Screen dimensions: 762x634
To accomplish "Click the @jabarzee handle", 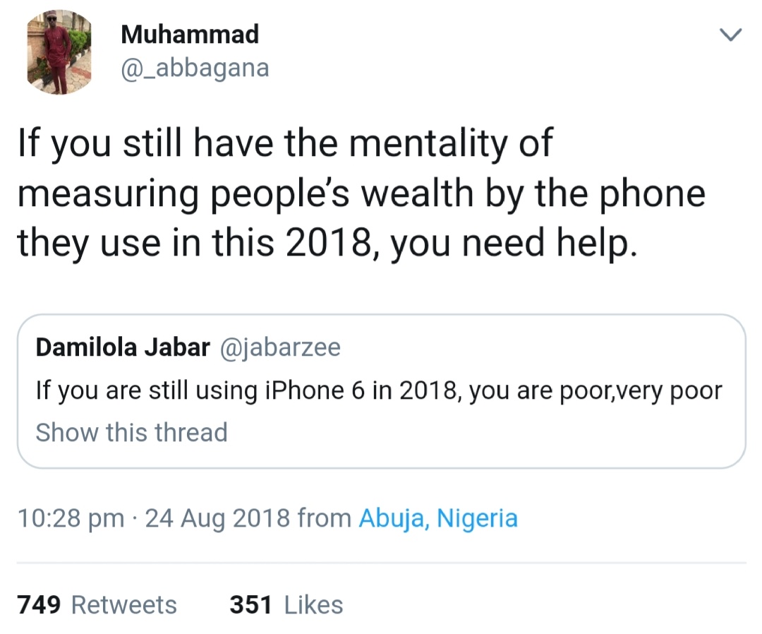I will [280, 347].
